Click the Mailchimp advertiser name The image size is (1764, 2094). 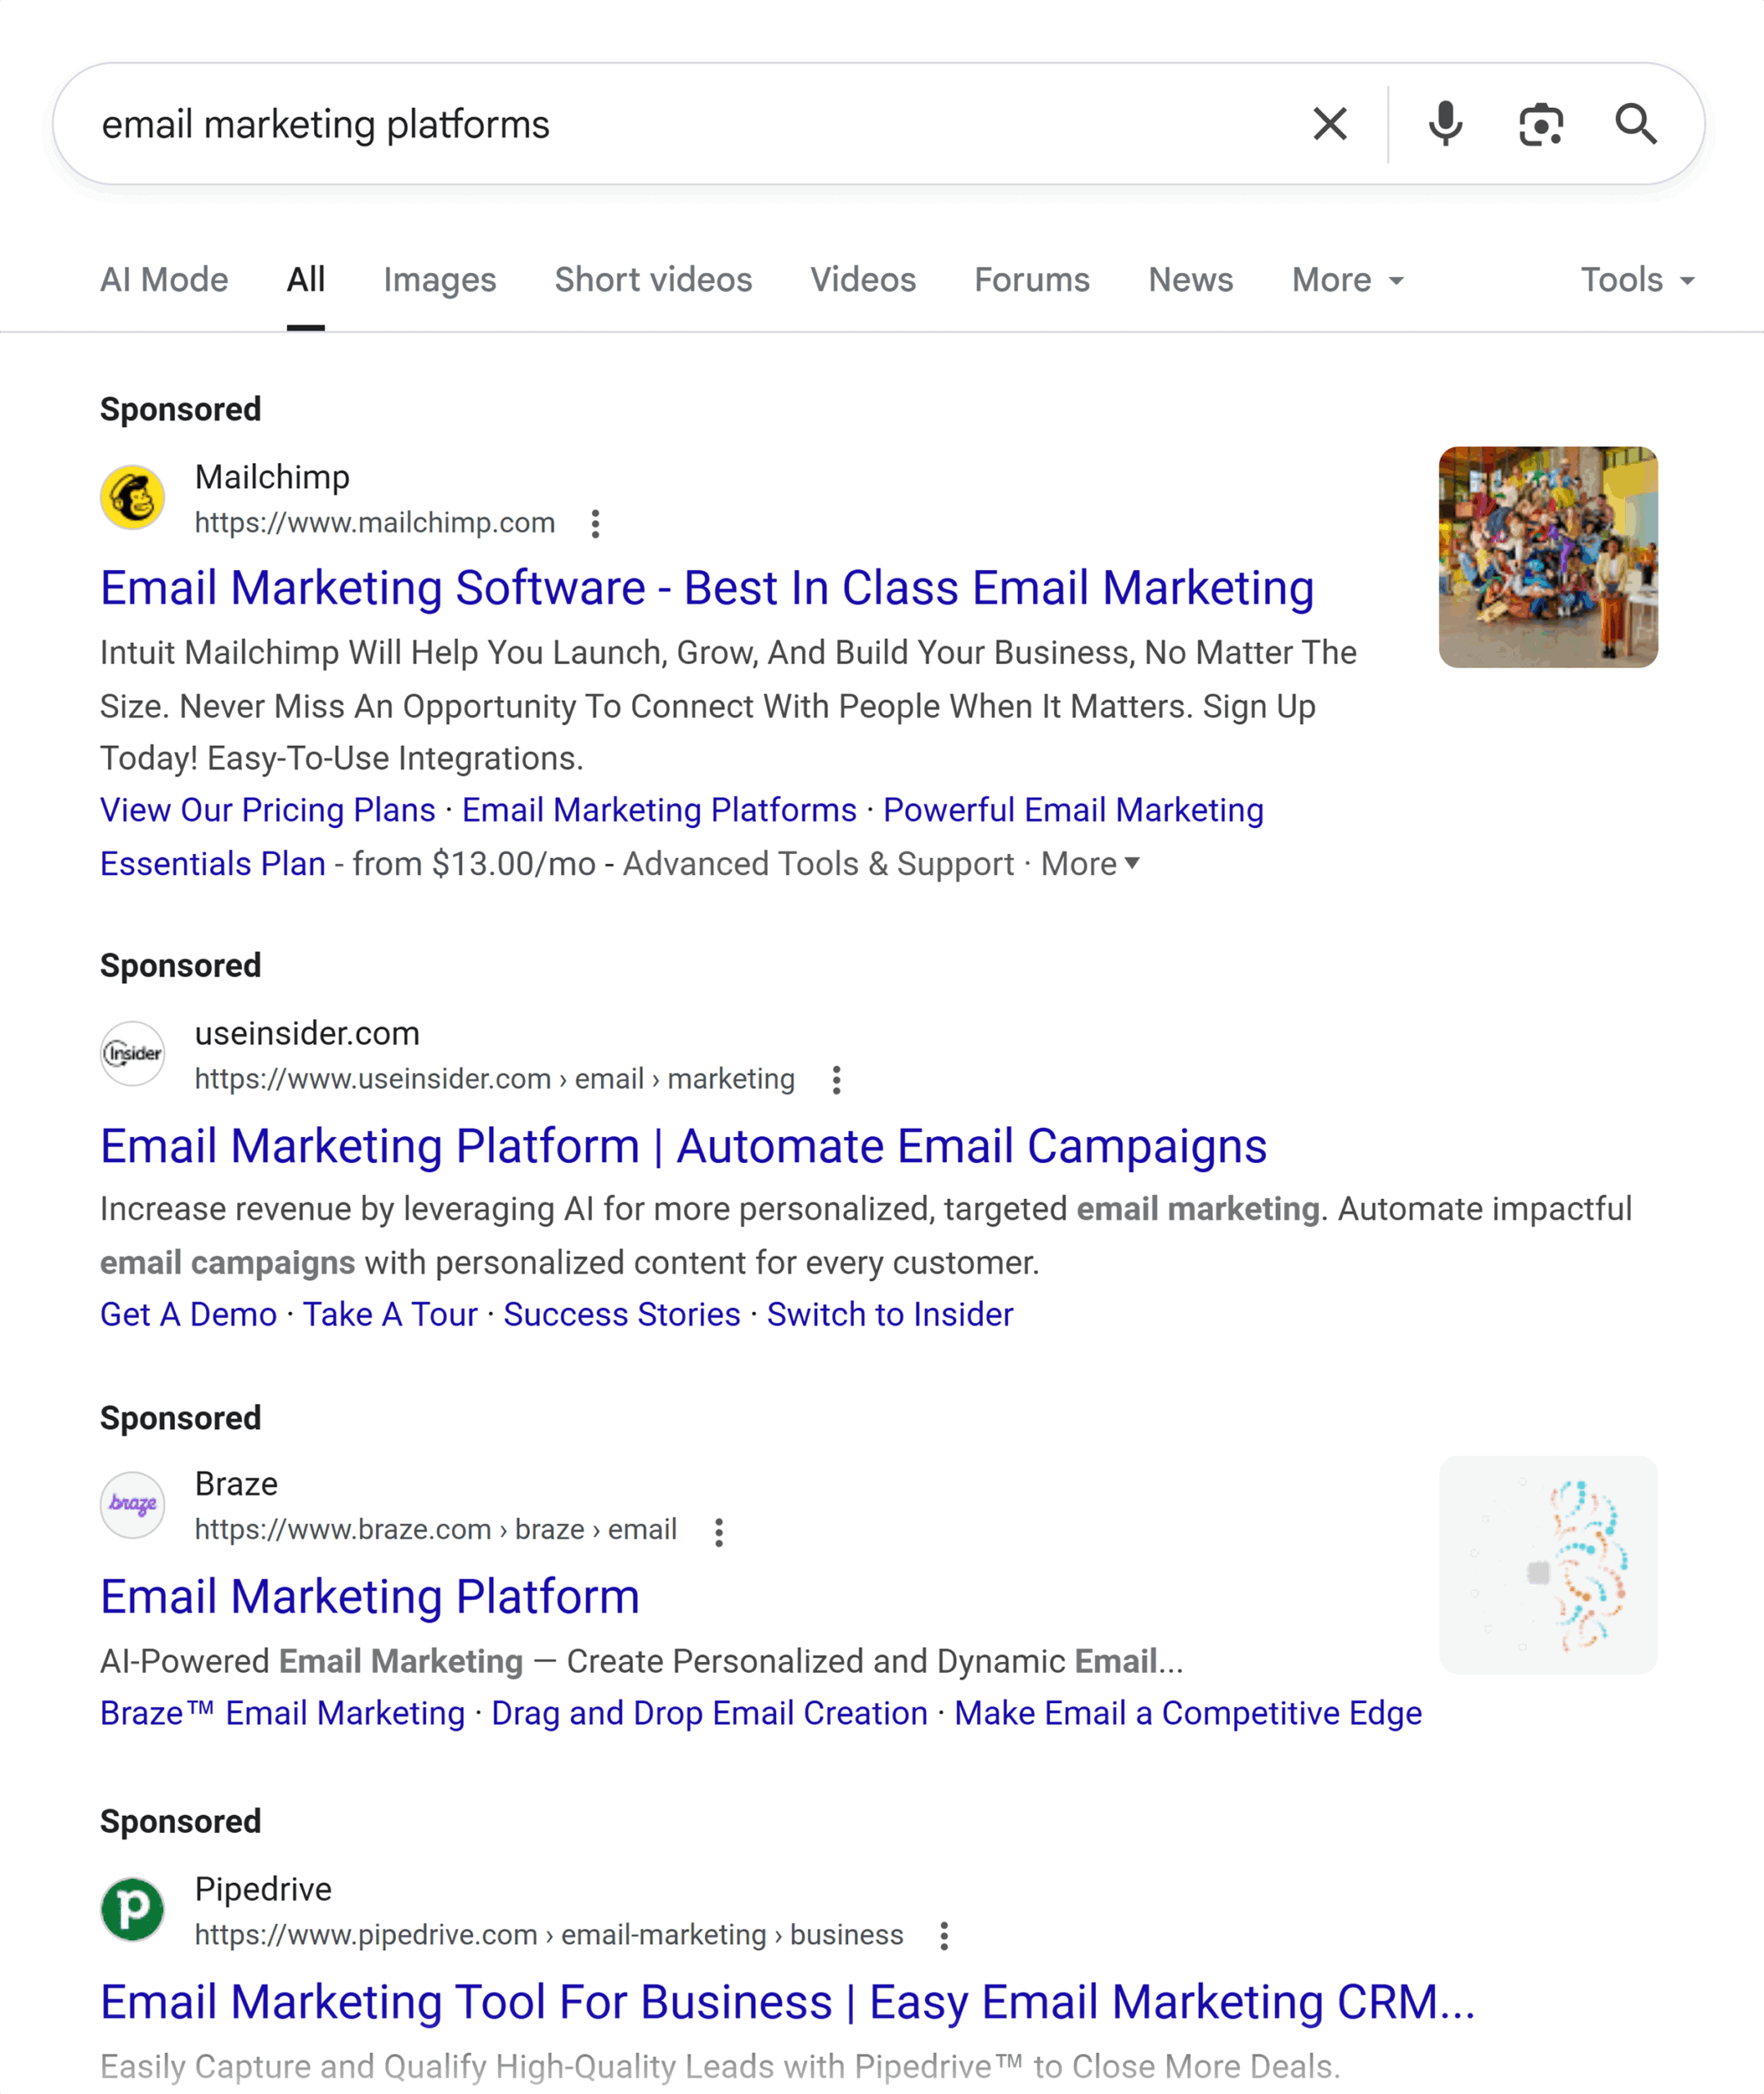click(x=272, y=477)
